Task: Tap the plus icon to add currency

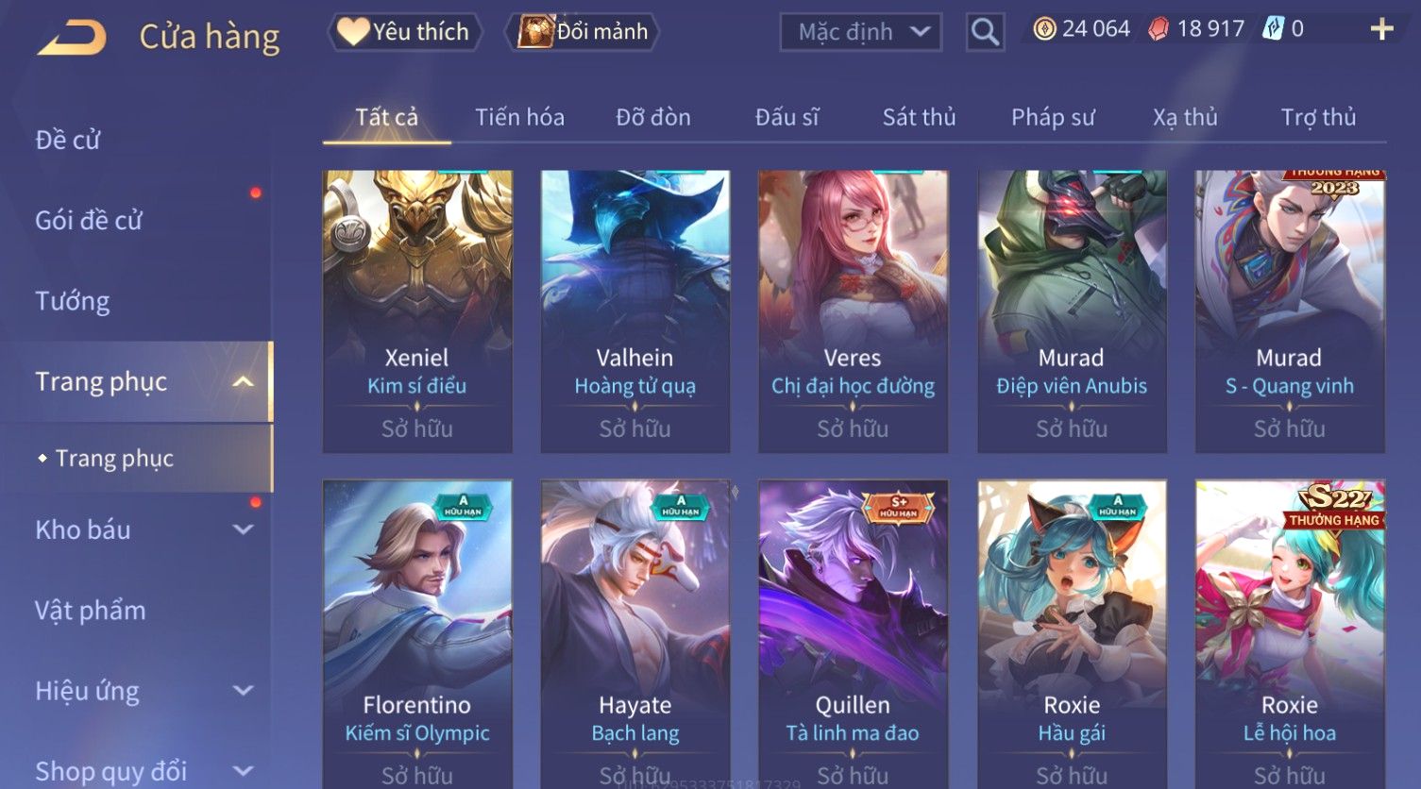Action: coord(1381,29)
